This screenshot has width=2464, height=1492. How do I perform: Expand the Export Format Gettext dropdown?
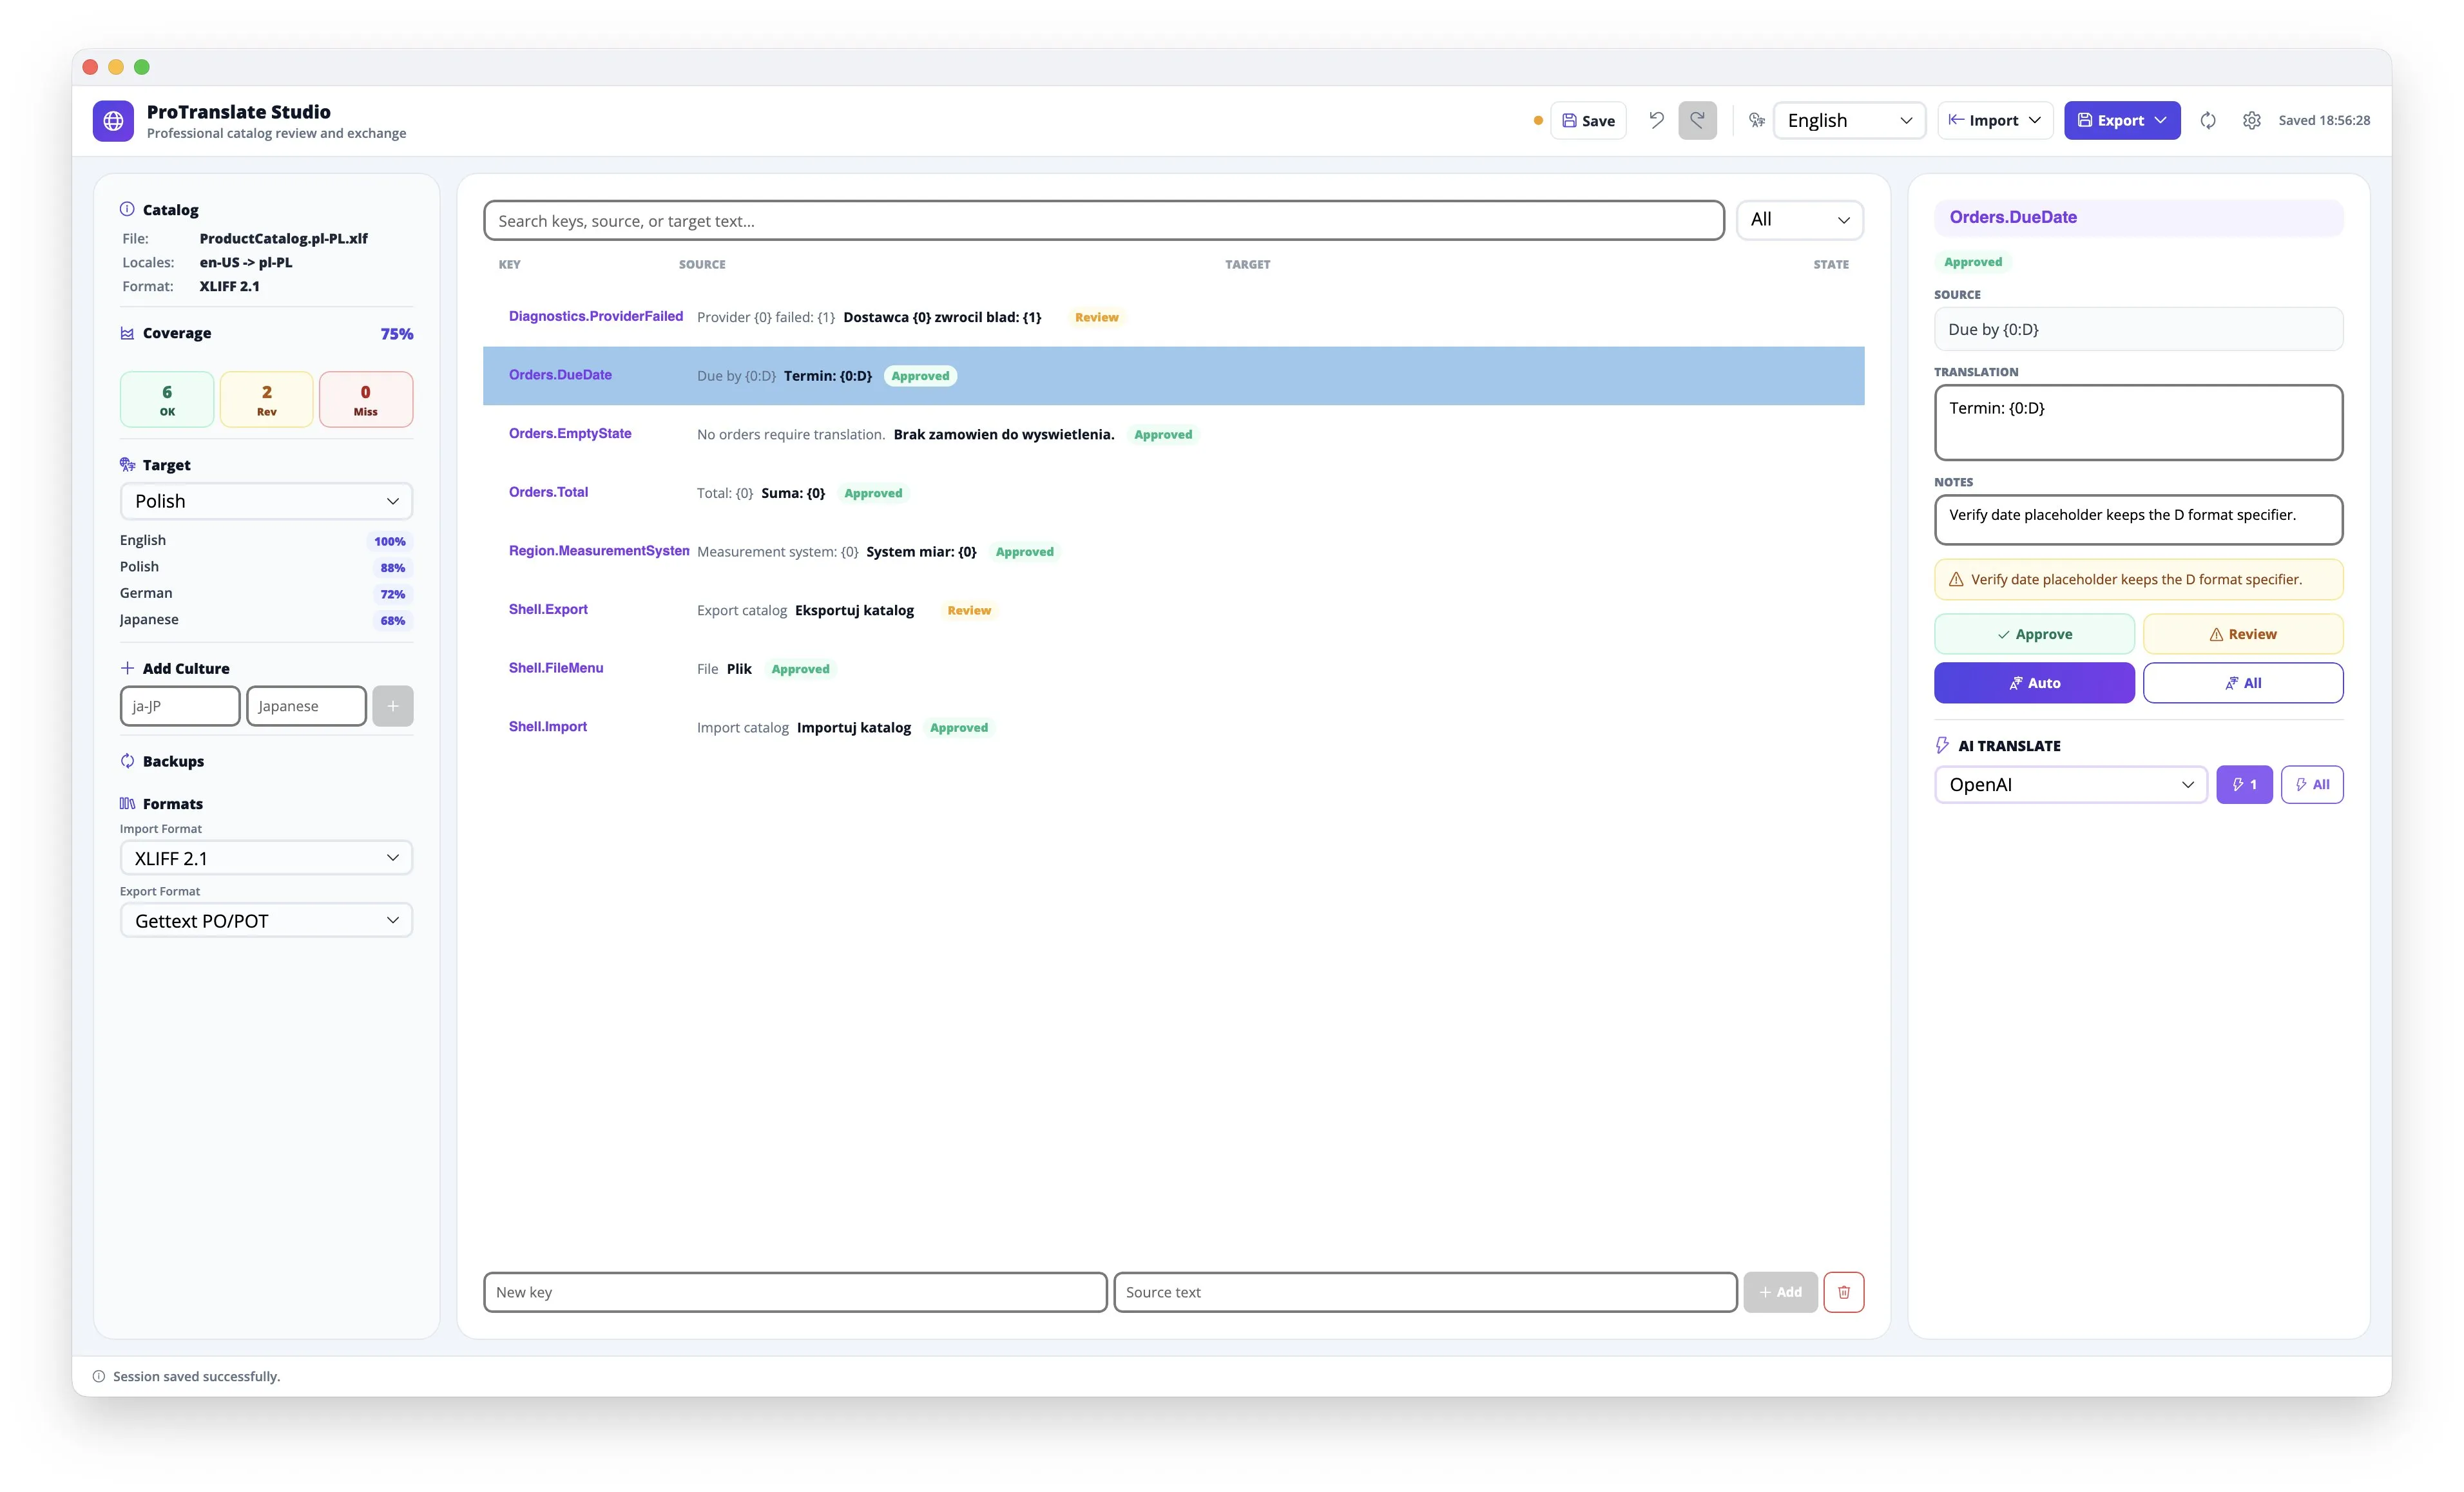(x=266, y=920)
